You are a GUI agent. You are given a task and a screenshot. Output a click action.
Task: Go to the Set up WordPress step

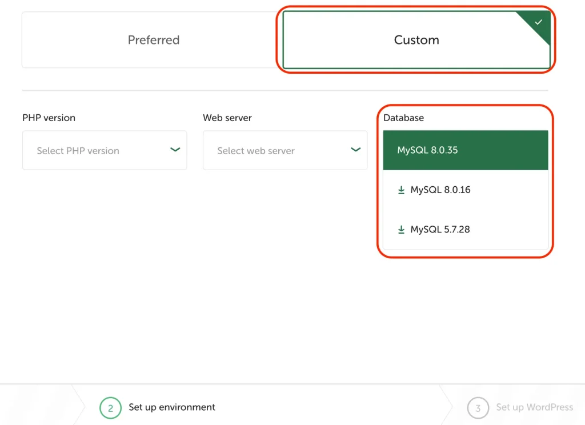[x=534, y=407]
